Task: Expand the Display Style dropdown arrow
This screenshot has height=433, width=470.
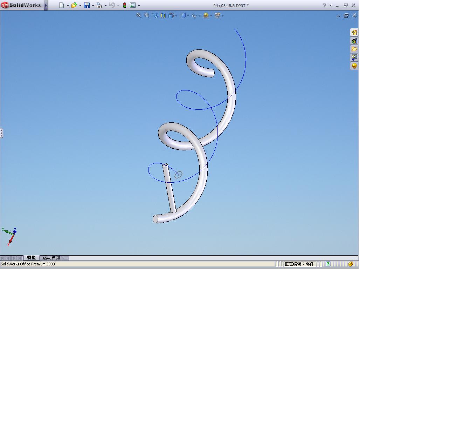Action: click(188, 16)
